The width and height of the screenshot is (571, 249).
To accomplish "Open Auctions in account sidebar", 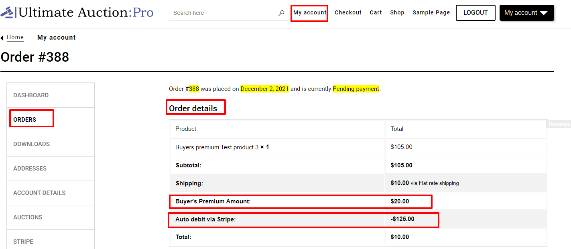I will click(x=51, y=217).
